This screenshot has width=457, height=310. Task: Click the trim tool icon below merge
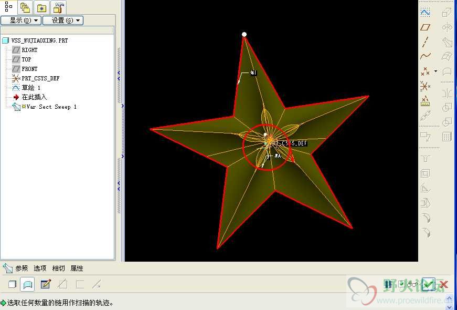pos(447,122)
